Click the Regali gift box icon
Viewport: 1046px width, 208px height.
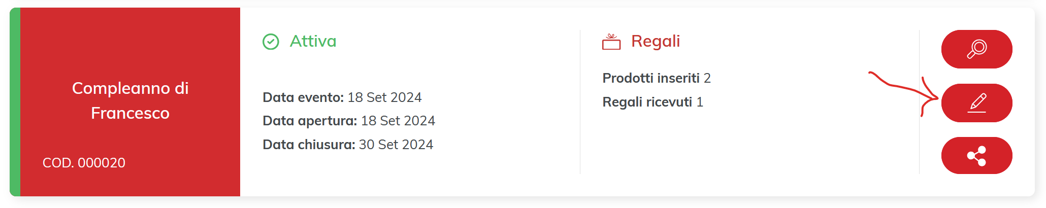[x=611, y=42]
